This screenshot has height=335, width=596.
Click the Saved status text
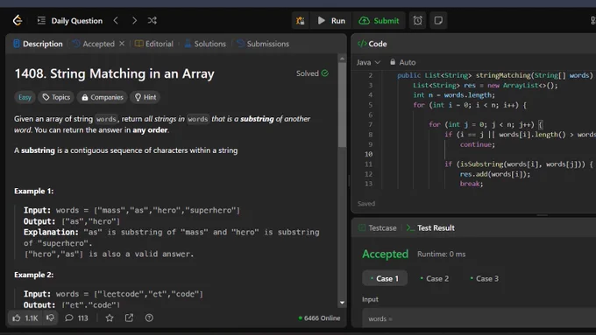click(366, 204)
